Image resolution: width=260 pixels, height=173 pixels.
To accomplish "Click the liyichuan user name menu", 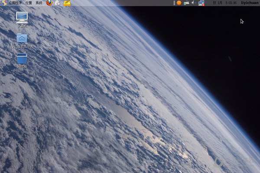I will [249, 3].
